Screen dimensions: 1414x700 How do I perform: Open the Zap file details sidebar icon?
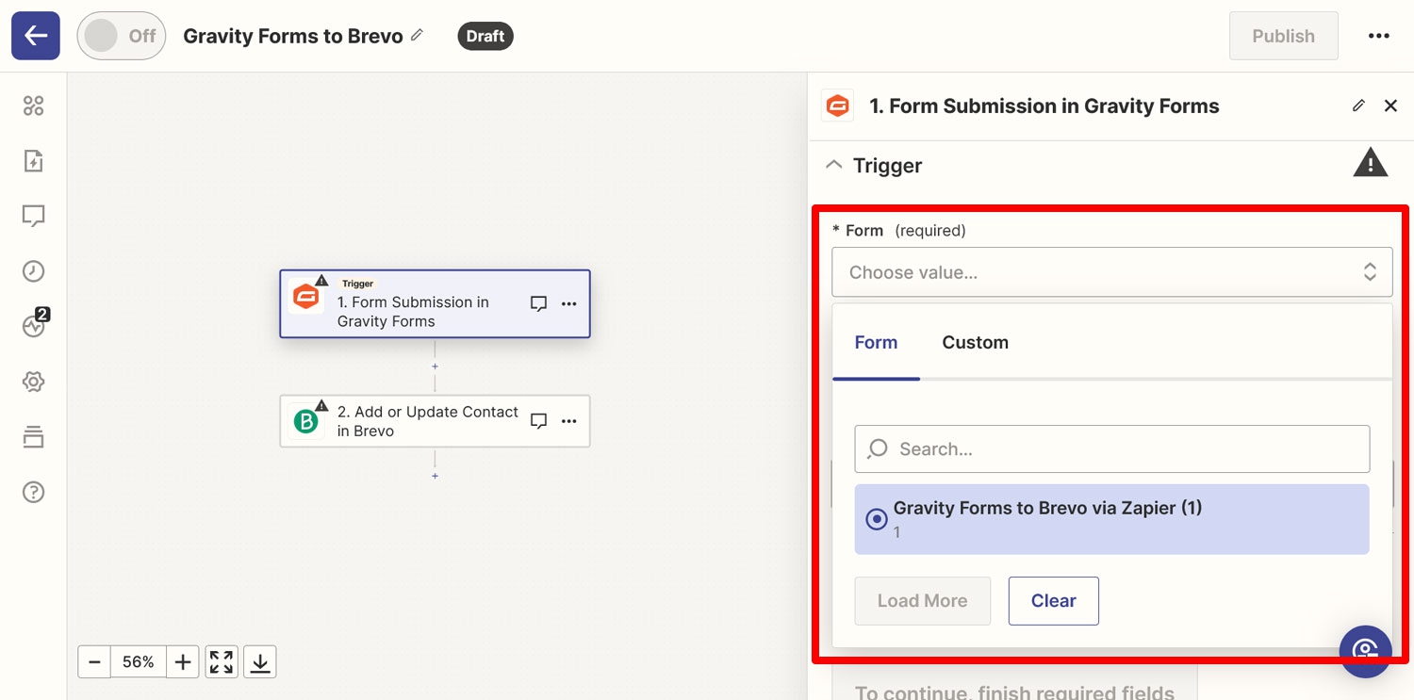[33, 161]
